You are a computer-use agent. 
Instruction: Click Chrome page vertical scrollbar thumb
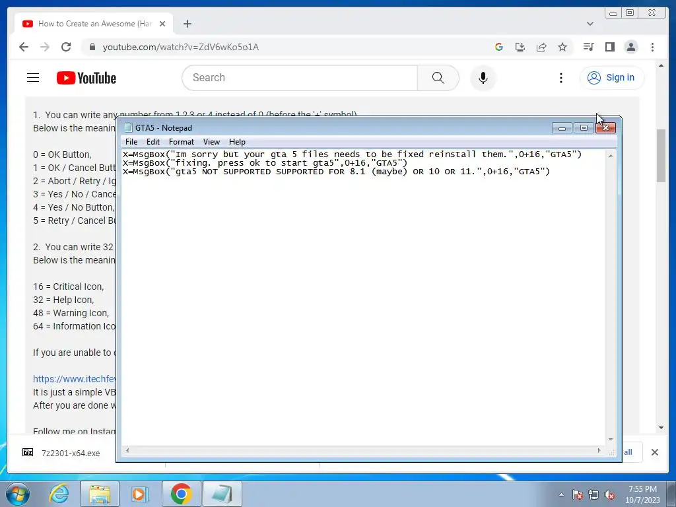(x=661, y=156)
